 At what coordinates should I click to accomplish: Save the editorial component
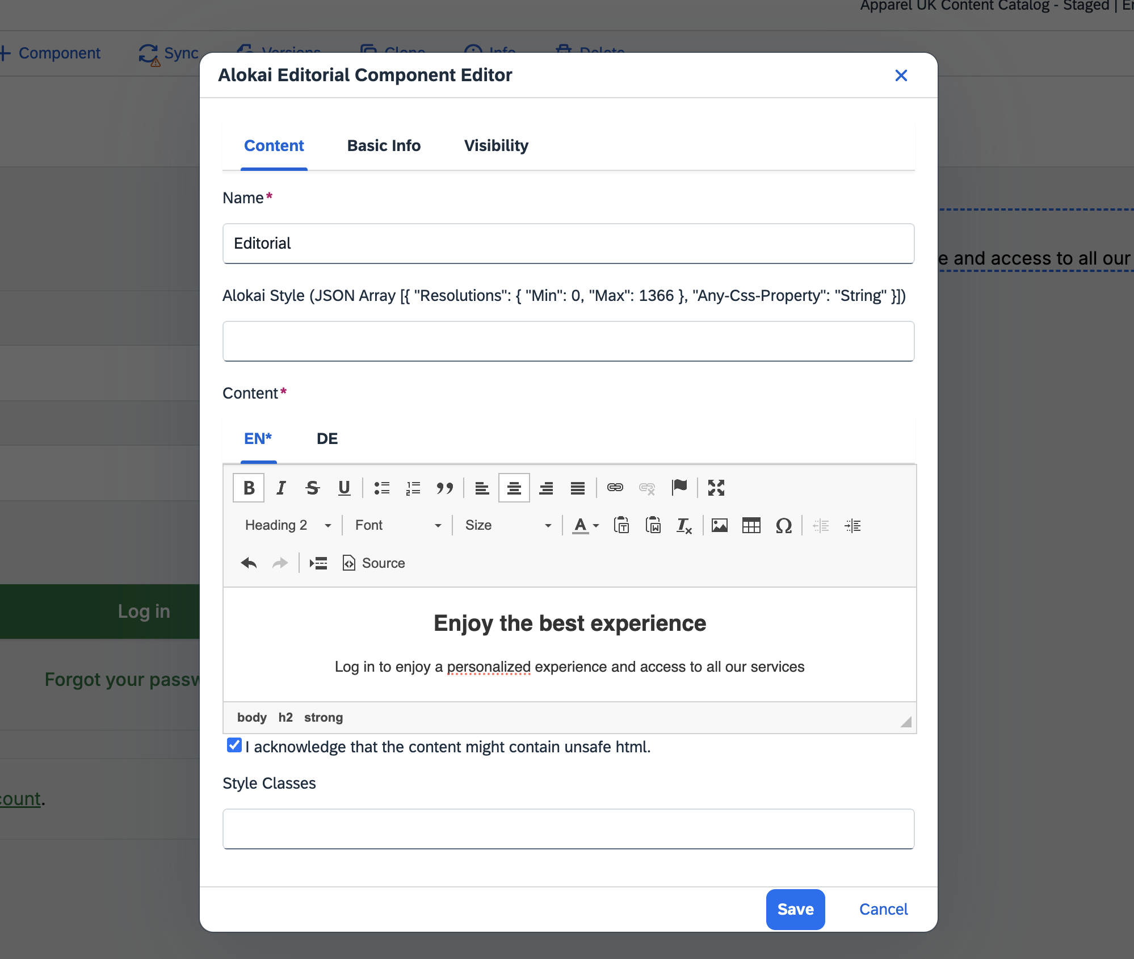pos(796,910)
